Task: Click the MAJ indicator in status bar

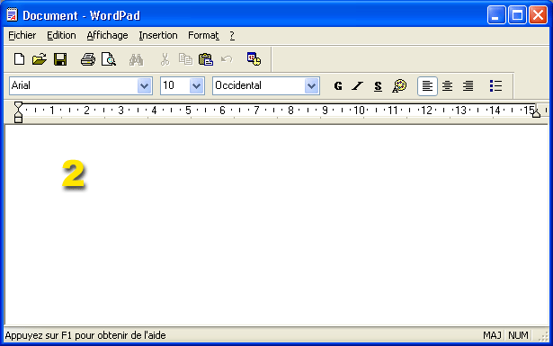Action: tap(492, 335)
